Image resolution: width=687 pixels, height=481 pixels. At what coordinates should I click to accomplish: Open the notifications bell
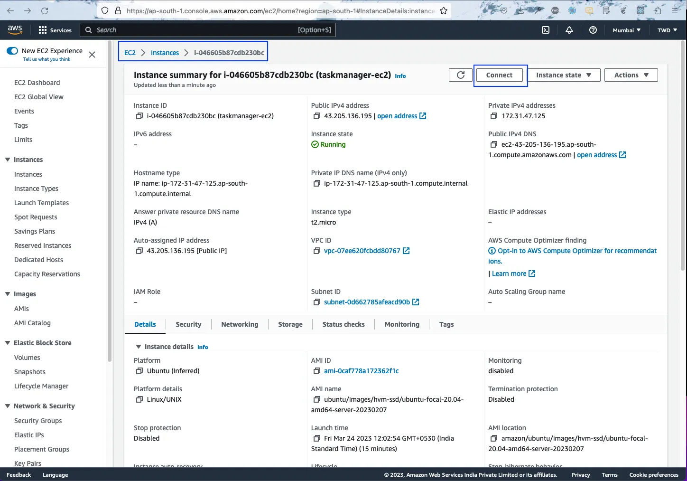point(569,30)
